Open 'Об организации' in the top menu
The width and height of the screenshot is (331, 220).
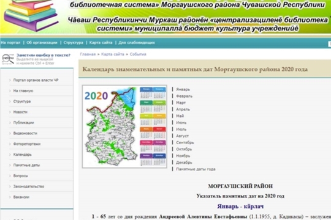coord(42,43)
